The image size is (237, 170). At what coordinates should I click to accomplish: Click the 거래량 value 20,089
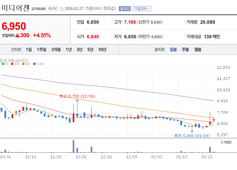[x=207, y=22]
